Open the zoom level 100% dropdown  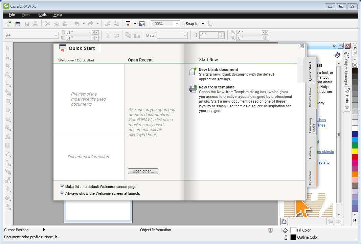177,24
